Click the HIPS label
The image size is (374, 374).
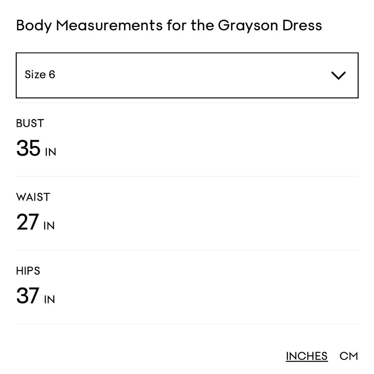pyautogui.click(x=28, y=271)
